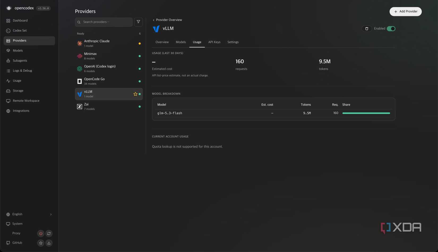Click the Dashboard grid icon
Screen dimensions: 438x252
pyautogui.click(x=8, y=21)
